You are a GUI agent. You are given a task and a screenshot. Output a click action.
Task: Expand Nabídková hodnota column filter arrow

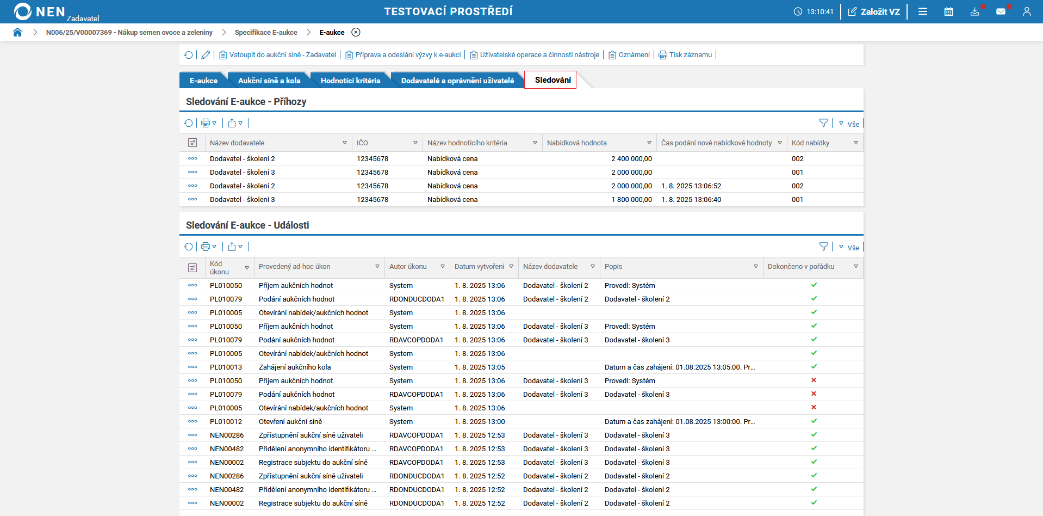pyautogui.click(x=649, y=143)
